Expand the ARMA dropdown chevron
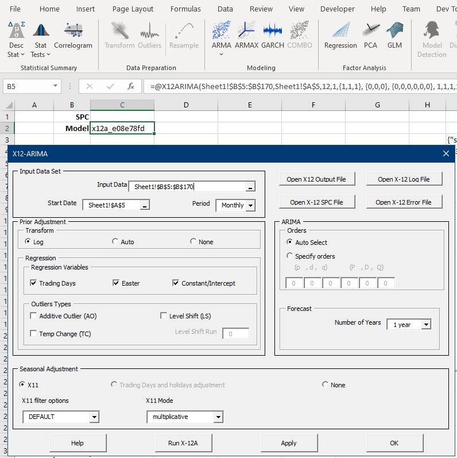The width and height of the screenshot is (457, 458). pyautogui.click(x=221, y=55)
